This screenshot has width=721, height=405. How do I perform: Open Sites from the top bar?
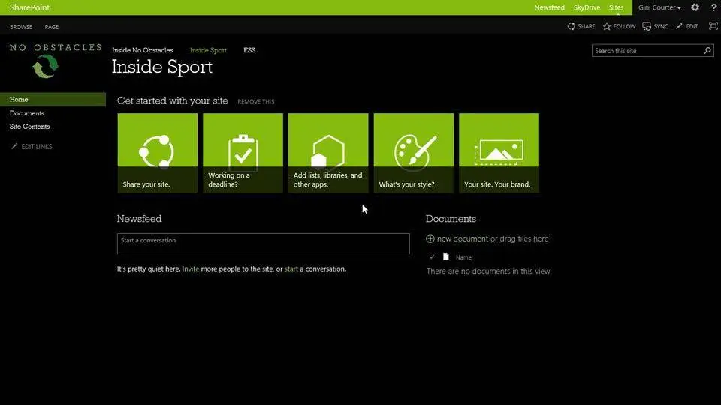tap(616, 7)
